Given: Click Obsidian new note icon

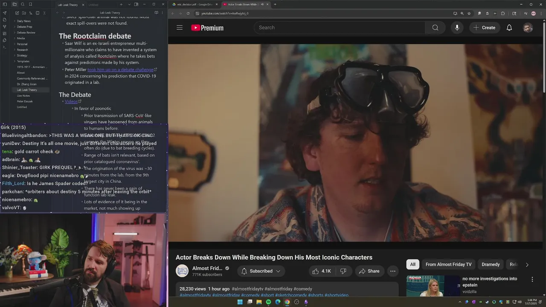Looking at the screenshot, I should (x=17, y=13).
